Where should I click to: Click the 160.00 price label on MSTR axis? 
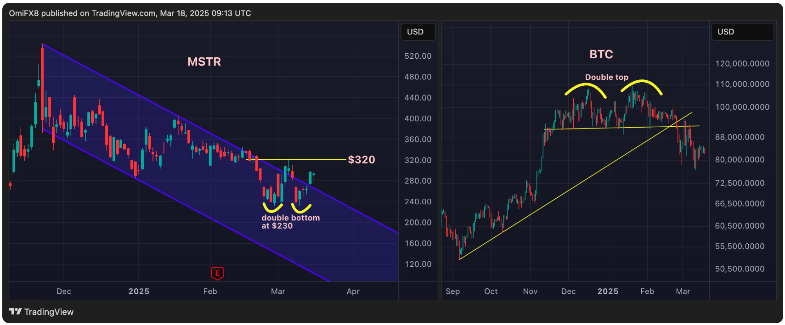coord(418,243)
